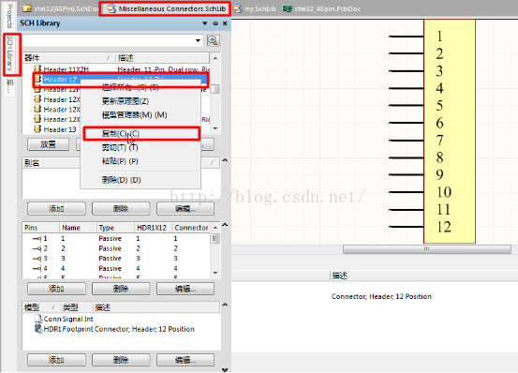Open the Projects side panel tab
Screen dimensions: 518x373
pyautogui.click(x=9, y=16)
